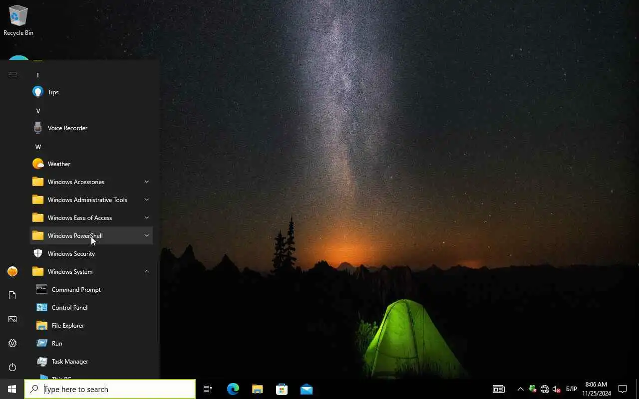The width and height of the screenshot is (639, 399).
Task: Click the Task View taskbar button
Action: (208, 389)
